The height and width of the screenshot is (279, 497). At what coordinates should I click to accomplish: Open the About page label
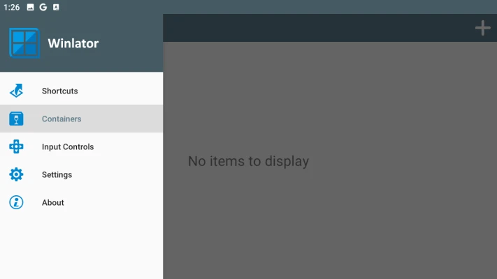[x=53, y=202]
